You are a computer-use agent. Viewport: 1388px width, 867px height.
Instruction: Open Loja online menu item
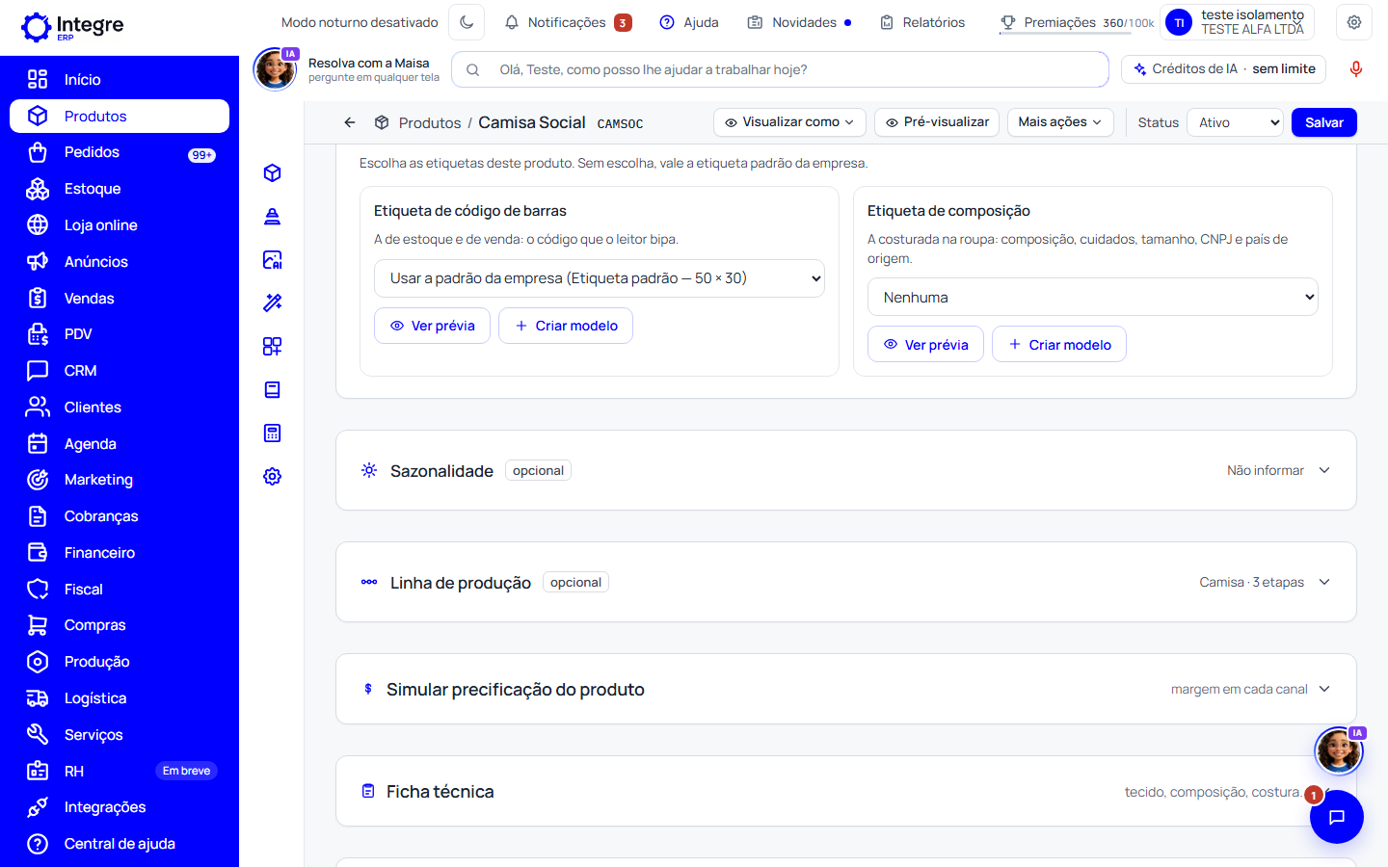point(120,225)
